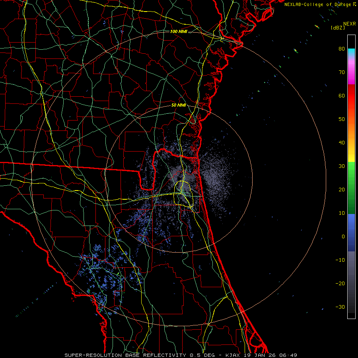The width and height of the screenshot is (358, 358).
Task: Click the cyan top of the color scale
Action: pos(351,53)
